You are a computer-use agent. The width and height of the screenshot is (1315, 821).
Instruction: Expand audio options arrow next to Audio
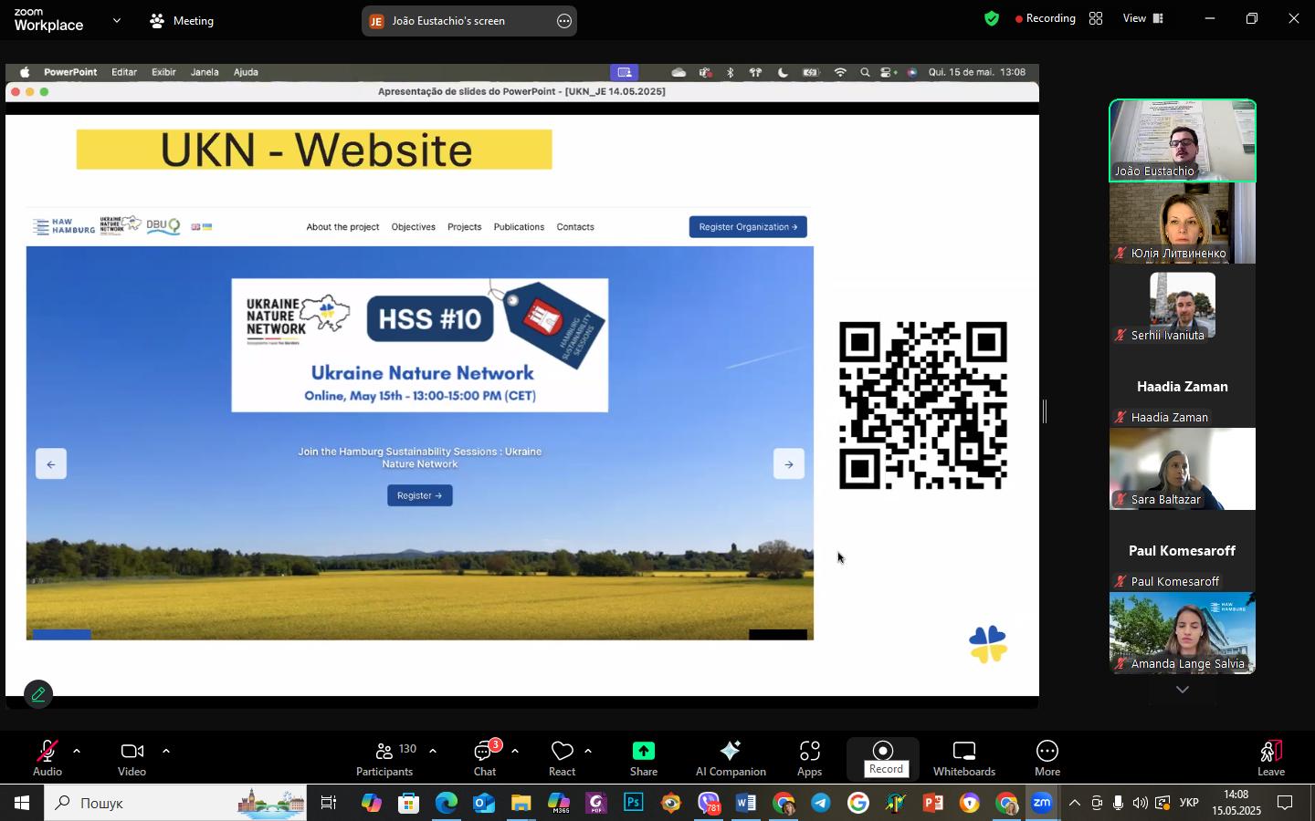[x=77, y=752]
